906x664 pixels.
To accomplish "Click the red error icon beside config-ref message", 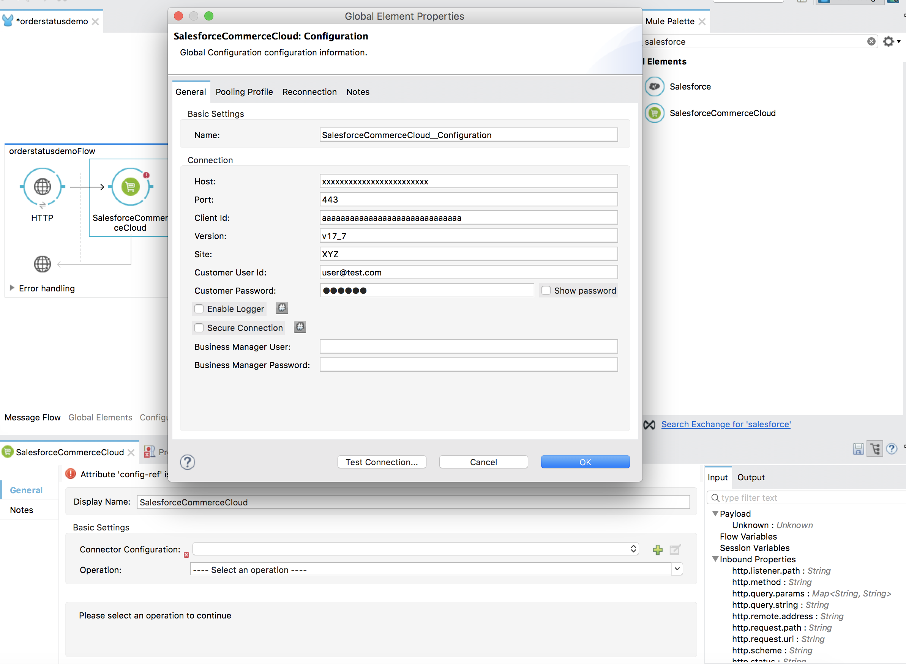I will click(71, 474).
